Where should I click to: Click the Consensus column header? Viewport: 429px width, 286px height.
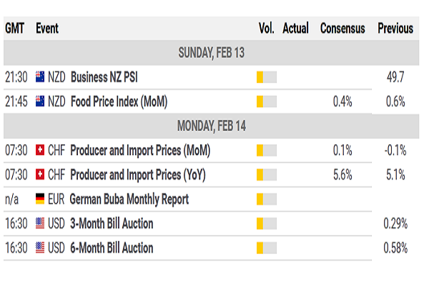click(x=342, y=29)
